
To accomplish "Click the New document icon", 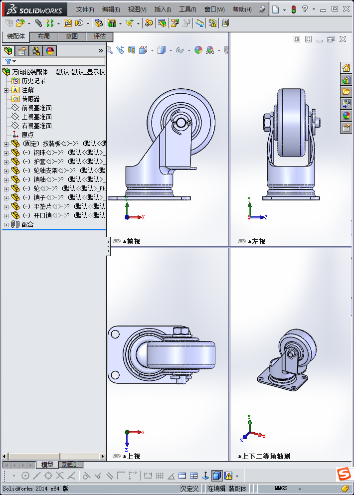I will pyautogui.click(x=275, y=9).
